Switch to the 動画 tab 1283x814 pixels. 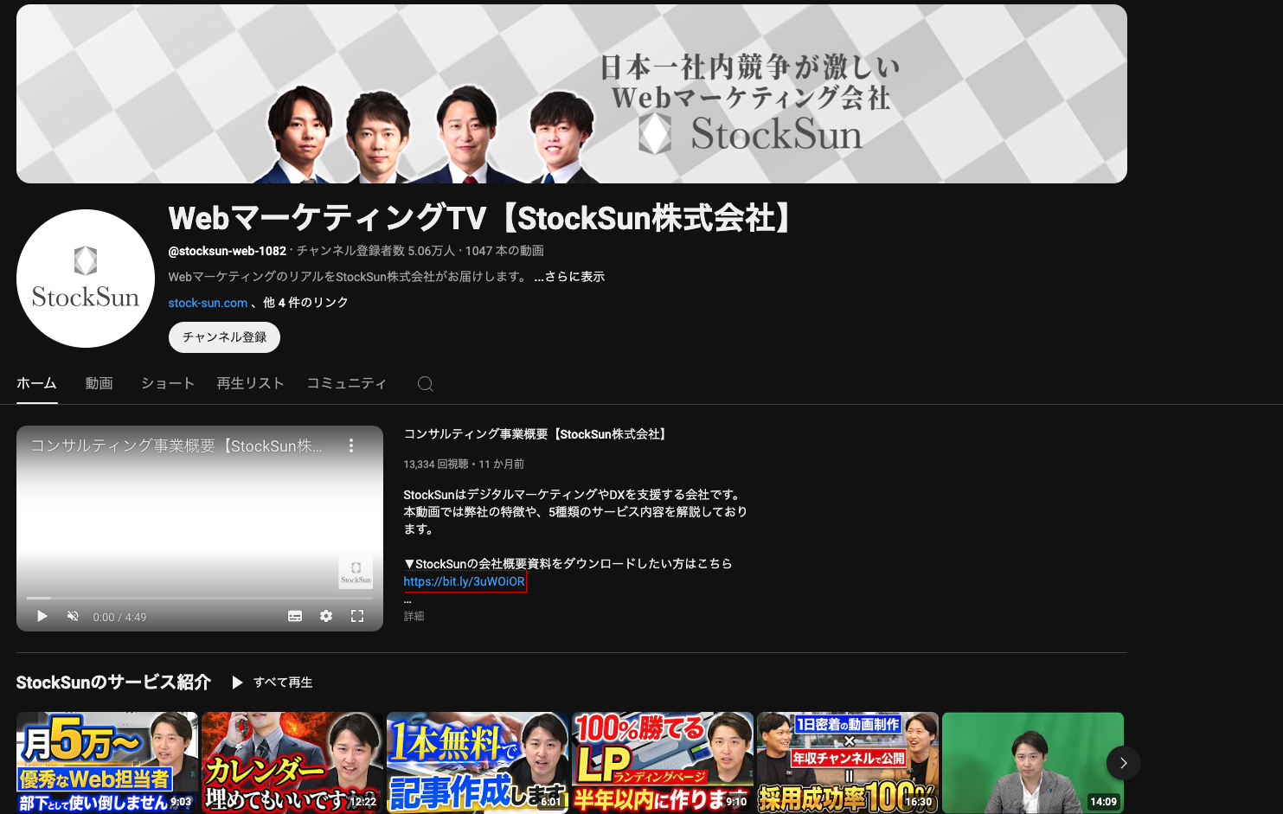[99, 383]
